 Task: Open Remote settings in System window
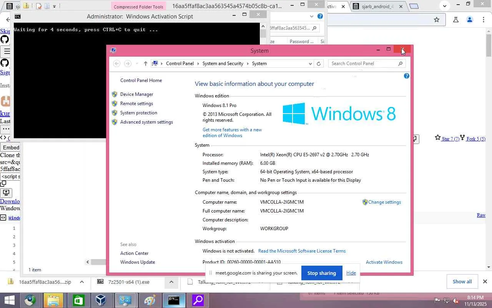[136, 104]
